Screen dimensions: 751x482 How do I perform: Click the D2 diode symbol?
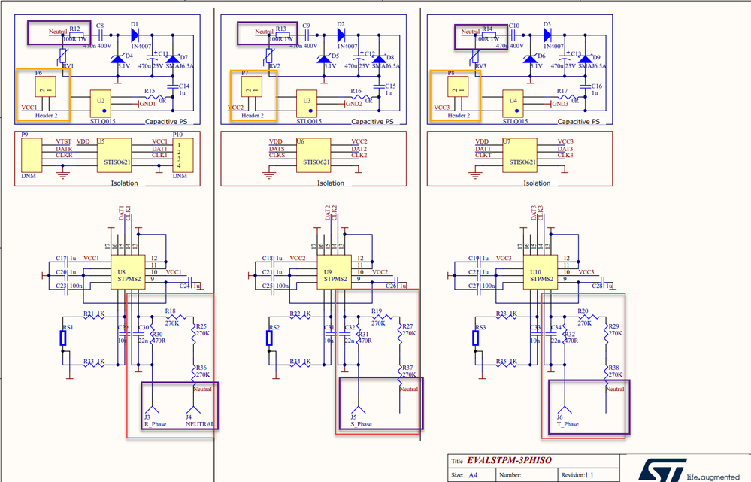point(341,35)
